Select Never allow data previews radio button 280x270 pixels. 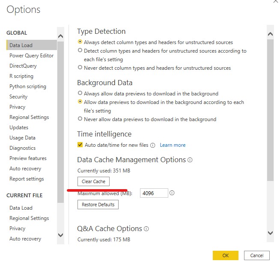point(80,119)
